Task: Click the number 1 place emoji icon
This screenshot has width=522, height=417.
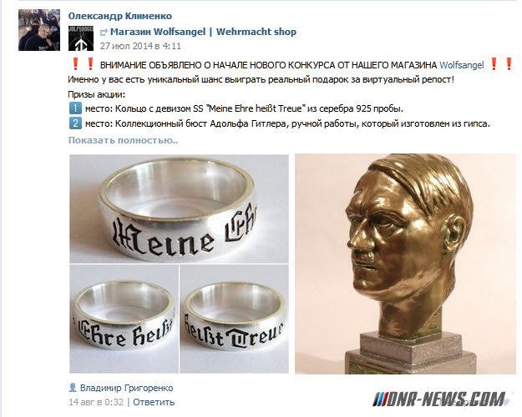Action: click(75, 108)
